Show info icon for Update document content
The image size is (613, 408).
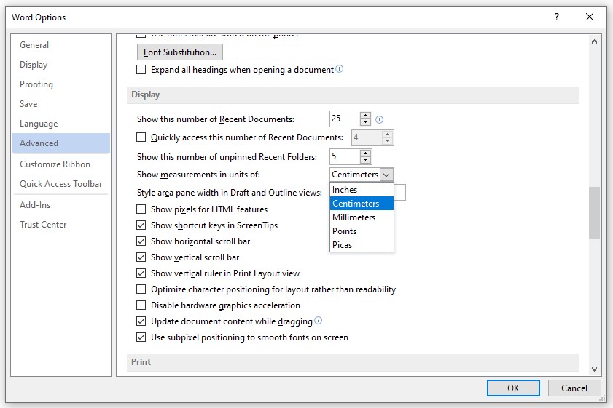[319, 321]
